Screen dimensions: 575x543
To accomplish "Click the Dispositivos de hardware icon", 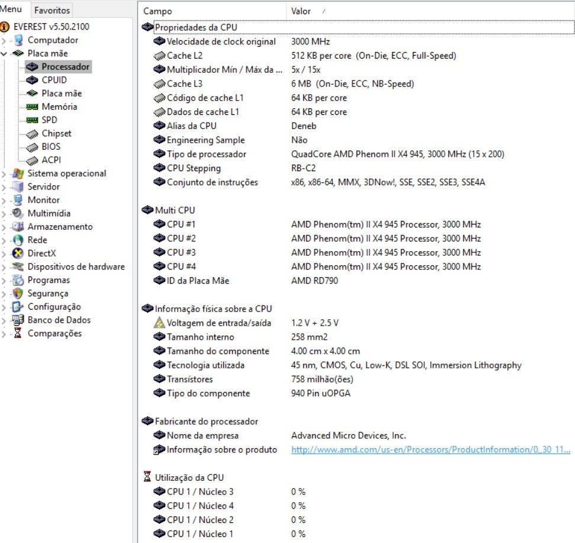I will pyautogui.click(x=18, y=266).
